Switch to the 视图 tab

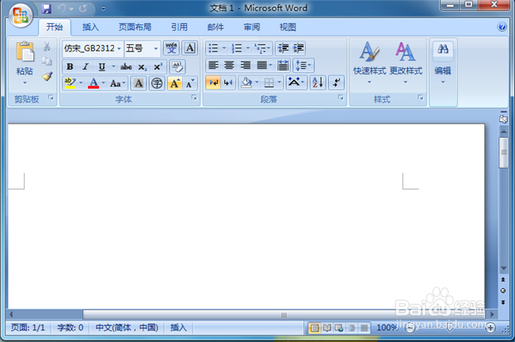click(x=288, y=27)
